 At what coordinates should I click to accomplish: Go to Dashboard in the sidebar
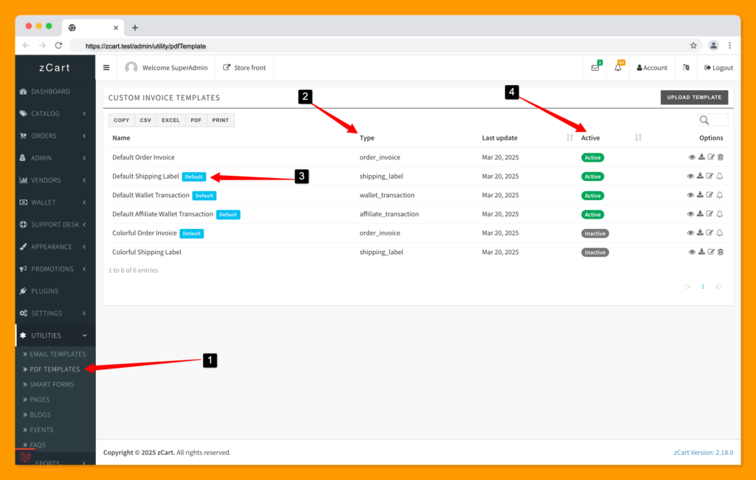[50, 92]
